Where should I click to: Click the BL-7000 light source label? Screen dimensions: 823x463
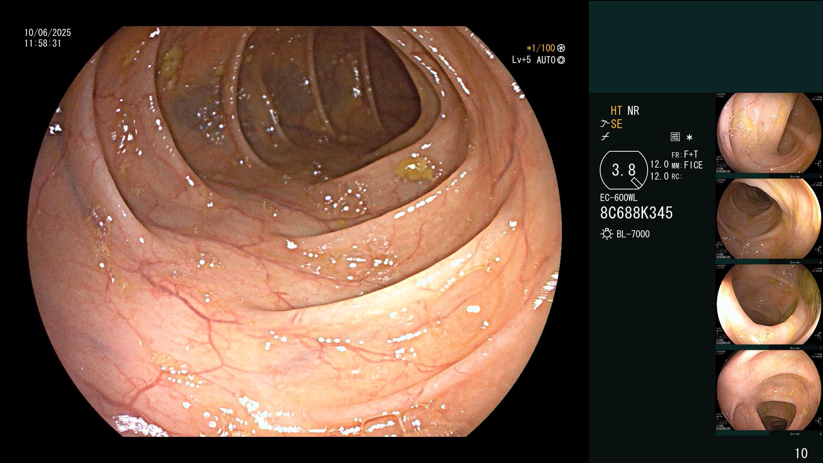(x=633, y=234)
